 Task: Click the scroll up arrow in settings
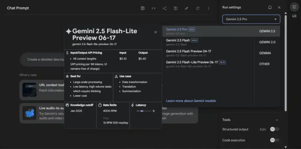(x=286, y=13)
